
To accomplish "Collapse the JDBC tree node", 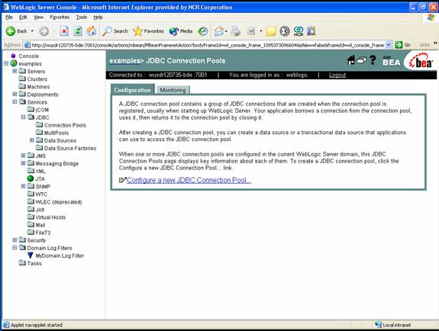I will [x=23, y=117].
